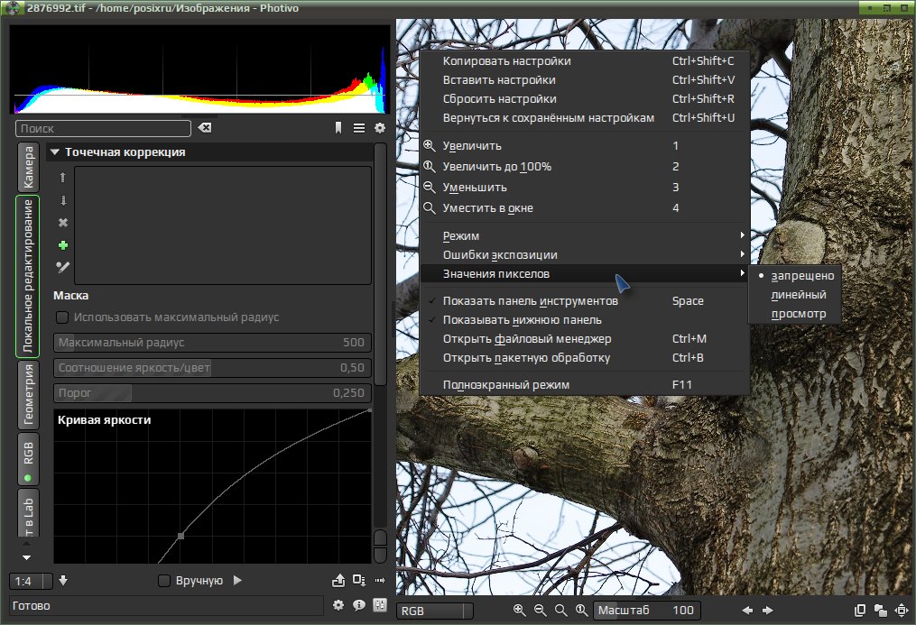Click the spot edit pencil icon
This screenshot has width=916, height=625.
tap(62, 267)
